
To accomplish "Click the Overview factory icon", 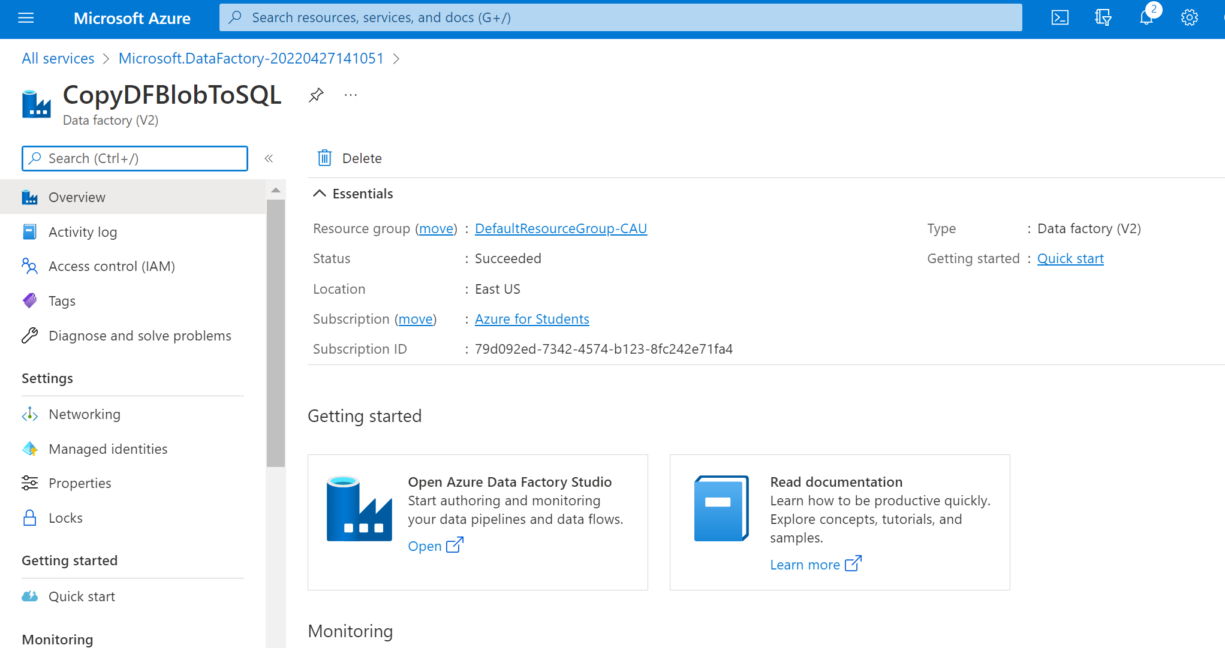I will pyautogui.click(x=29, y=197).
